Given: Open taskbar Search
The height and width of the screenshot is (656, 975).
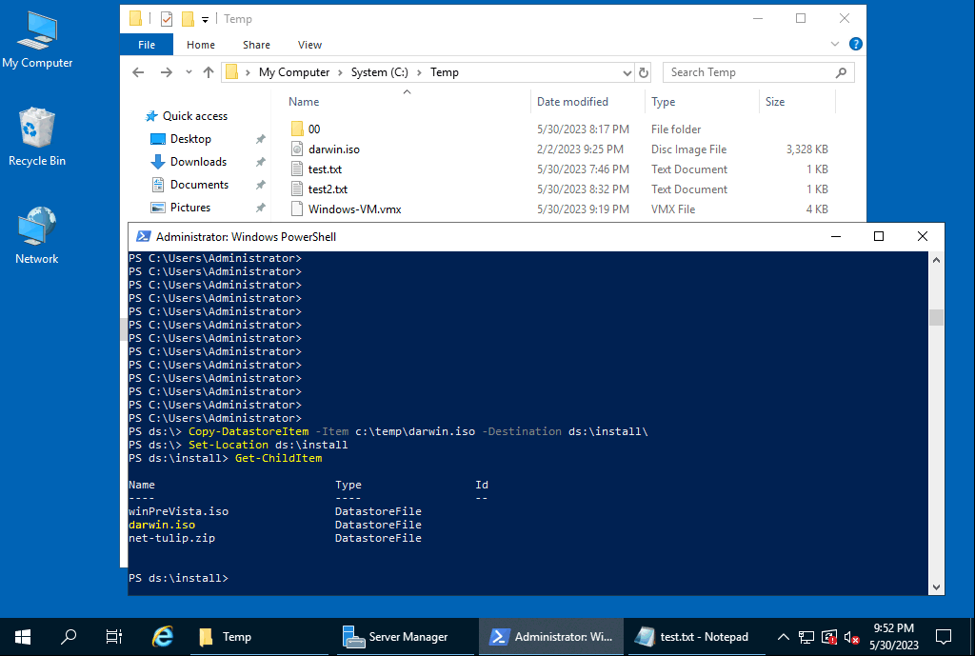Looking at the screenshot, I should coord(69,637).
